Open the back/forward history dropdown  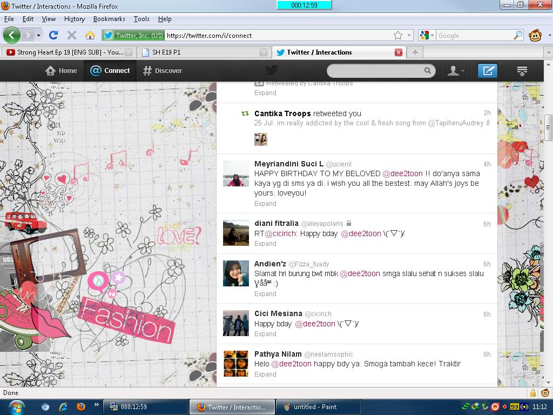click(x=38, y=35)
